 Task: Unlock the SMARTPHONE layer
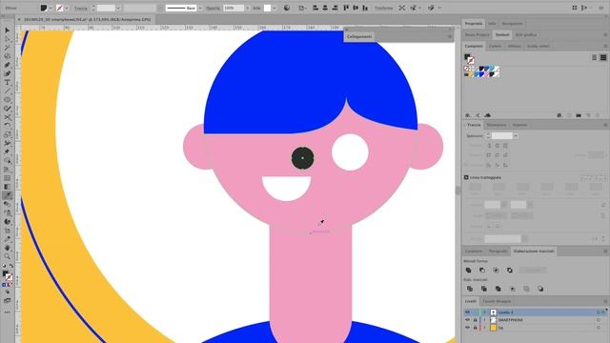[x=475, y=320]
